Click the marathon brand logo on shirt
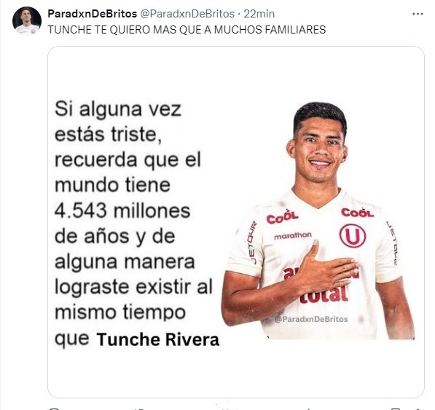 [x=293, y=236]
